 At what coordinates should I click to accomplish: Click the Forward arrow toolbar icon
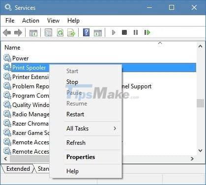click(18, 33)
